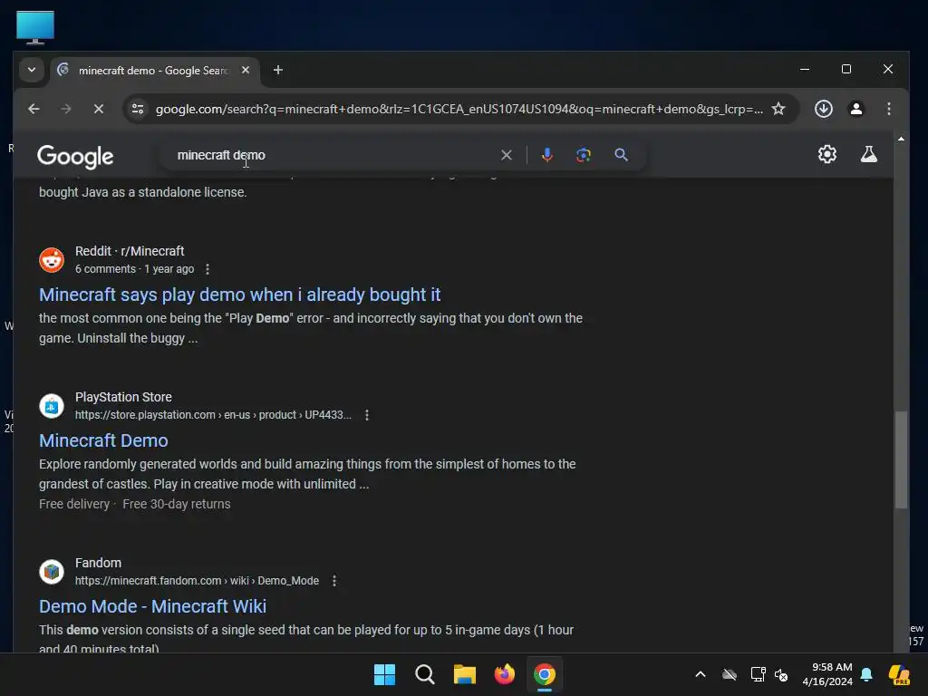Open Demo Mode - Minecraft Wiki link
This screenshot has width=928, height=696.
152,606
